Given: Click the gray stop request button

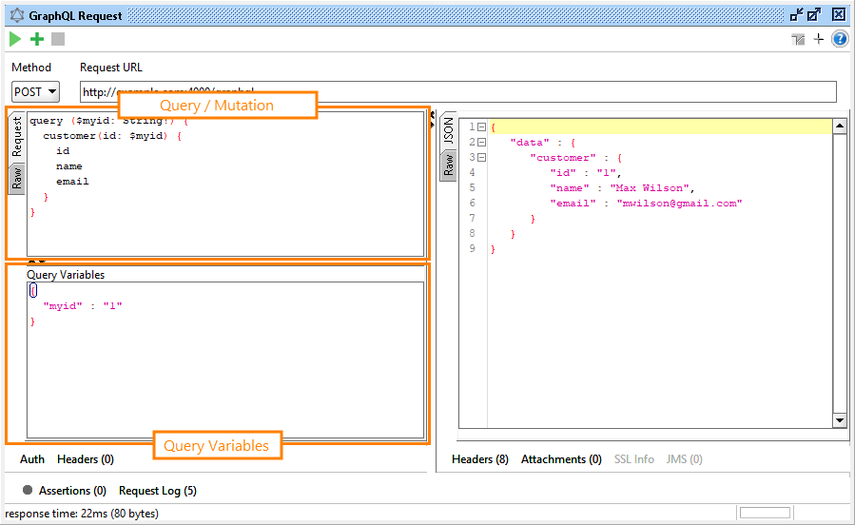Looking at the screenshot, I should coord(58,39).
